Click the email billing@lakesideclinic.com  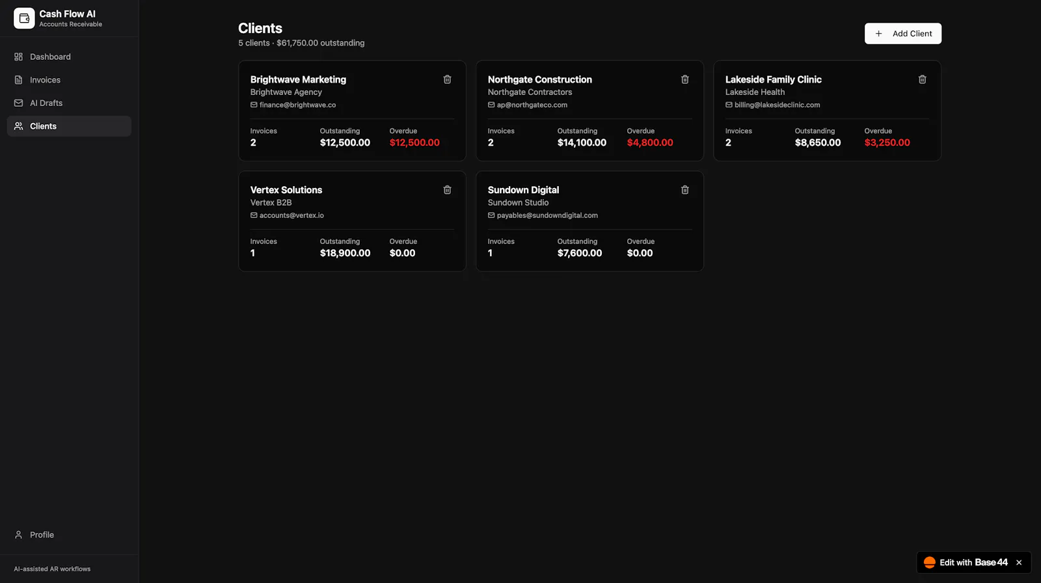(777, 105)
